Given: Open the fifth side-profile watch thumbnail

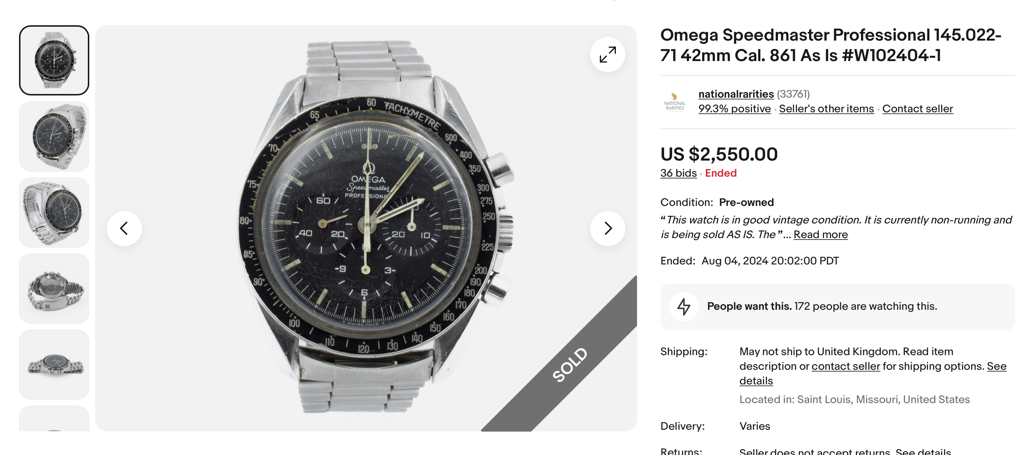Looking at the screenshot, I should coord(54,365).
